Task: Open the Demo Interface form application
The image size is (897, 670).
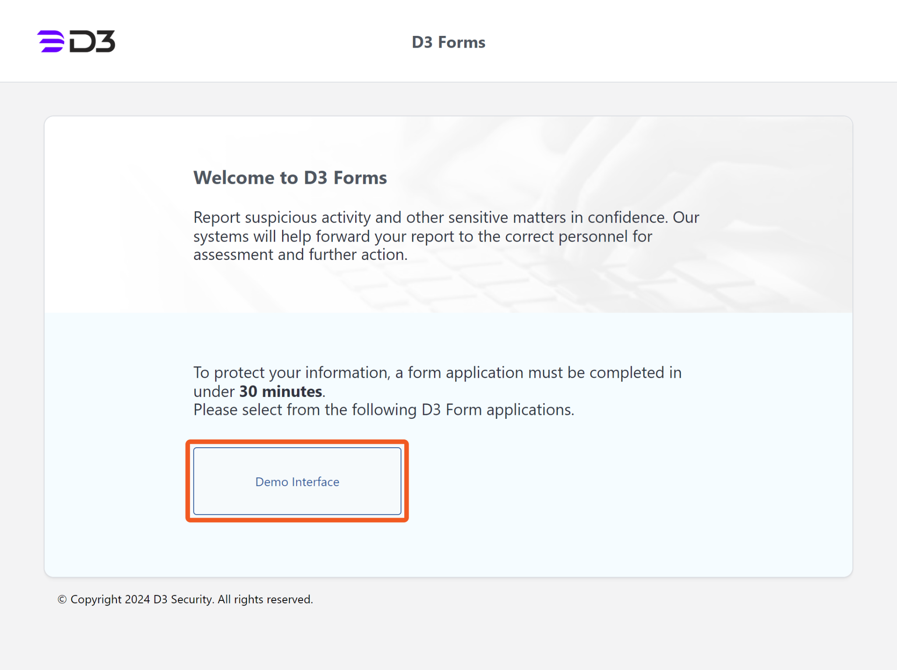Action: 297,481
